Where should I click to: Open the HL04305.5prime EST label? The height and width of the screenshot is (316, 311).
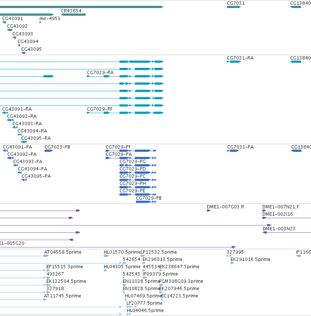(x=122, y=267)
